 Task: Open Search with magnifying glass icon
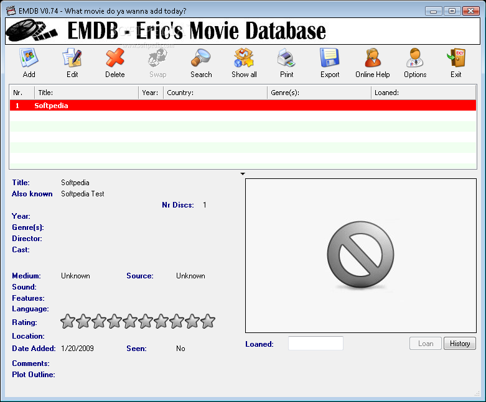201,58
